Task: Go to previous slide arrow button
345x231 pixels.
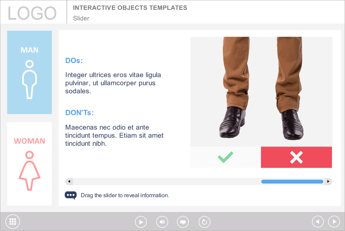Action: 318,221
